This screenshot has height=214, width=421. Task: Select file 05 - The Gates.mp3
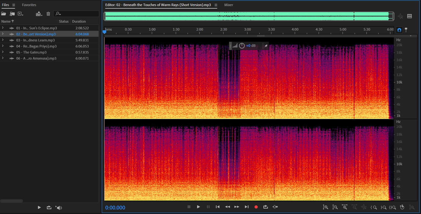[31, 52]
